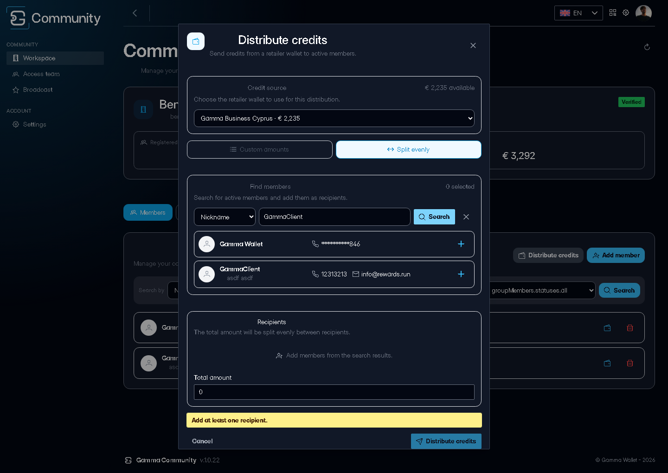668x473 pixels.
Task: Delete the first member with the trash icon
Action: point(630,328)
